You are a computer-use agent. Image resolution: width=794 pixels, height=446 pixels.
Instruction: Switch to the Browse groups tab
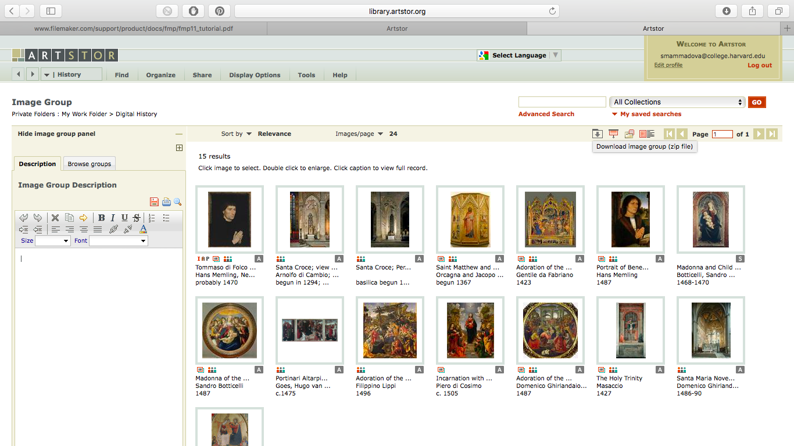coord(89,164)
